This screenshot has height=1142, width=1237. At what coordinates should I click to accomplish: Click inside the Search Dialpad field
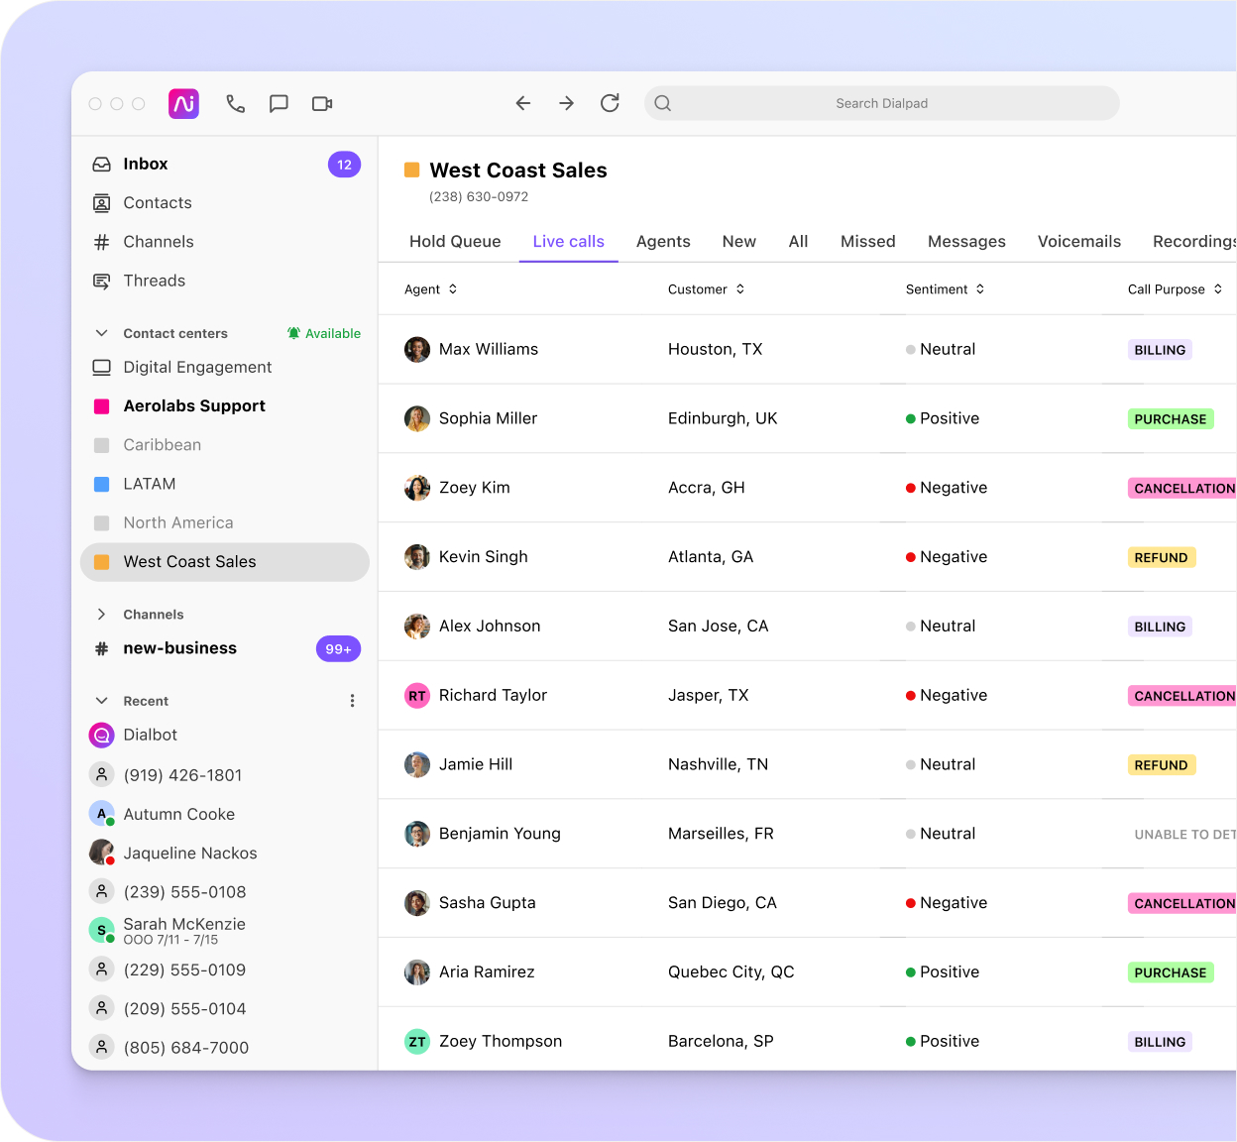point(881,103)
